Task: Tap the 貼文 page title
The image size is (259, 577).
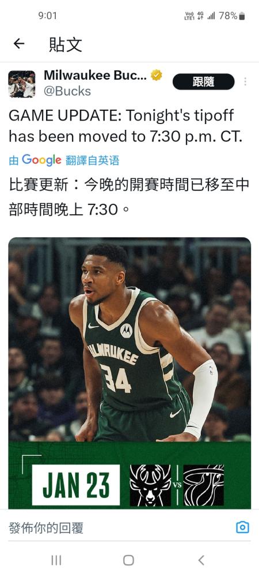Action: click(65, 44)
